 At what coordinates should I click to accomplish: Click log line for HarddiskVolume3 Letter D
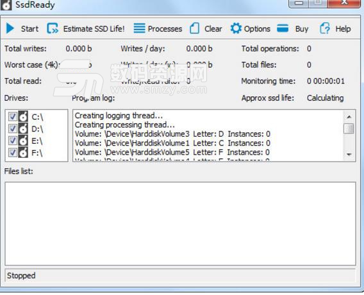coord(172,134)
